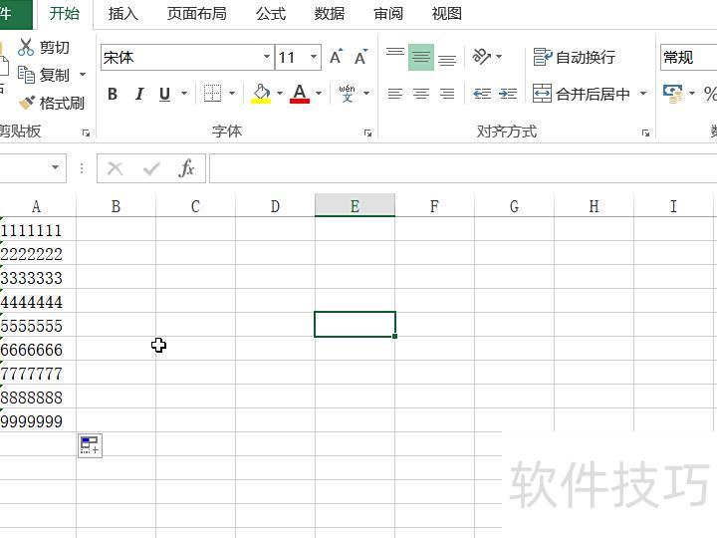Viewport: 717px width, 538px height.
Task: Open 数据 tab
Action: (x=330, y=13)
